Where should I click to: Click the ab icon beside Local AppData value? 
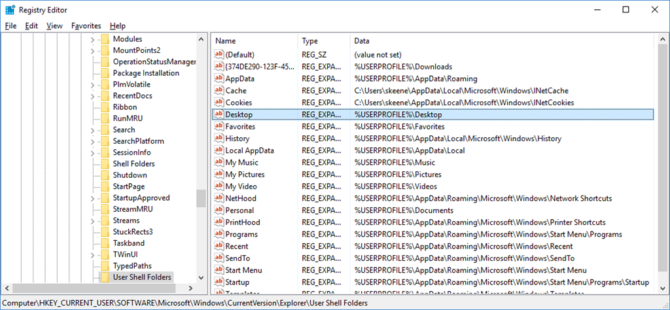[x=219, y=150]
